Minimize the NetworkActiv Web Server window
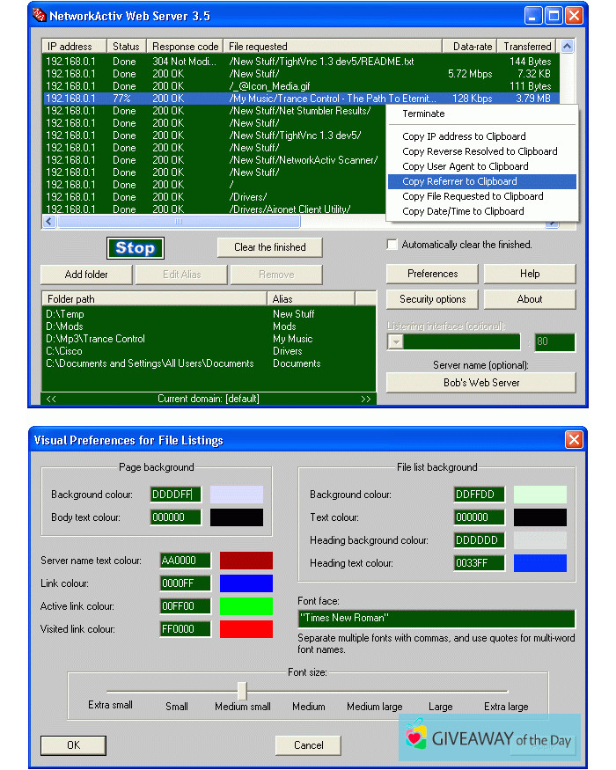This screenshot has height=770, width=616. coord(534,16)
